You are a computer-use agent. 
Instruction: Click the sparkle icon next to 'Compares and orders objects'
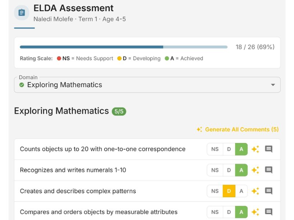coord(255,212)
